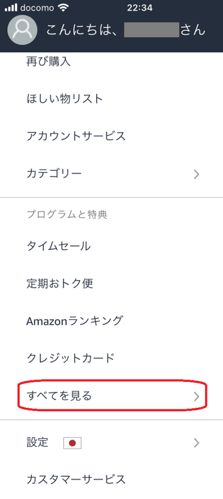Open ほしい物リスト
The width and height of the screenshot is (223, 499).
click(65, 99)
